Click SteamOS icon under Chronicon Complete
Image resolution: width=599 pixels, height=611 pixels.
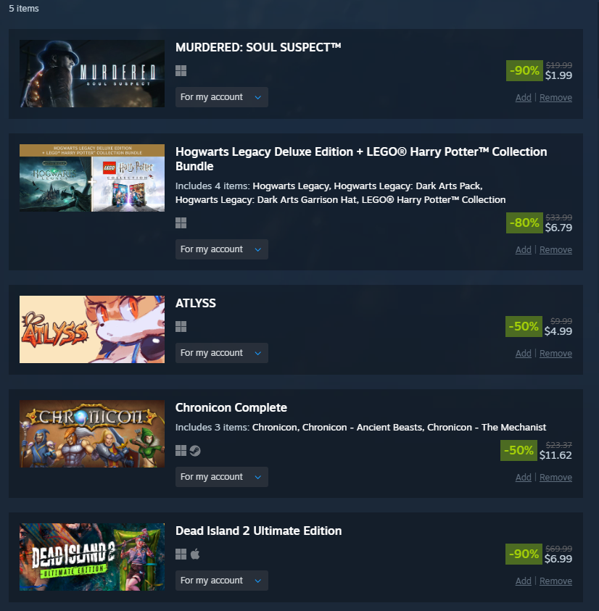pos(195,451)
